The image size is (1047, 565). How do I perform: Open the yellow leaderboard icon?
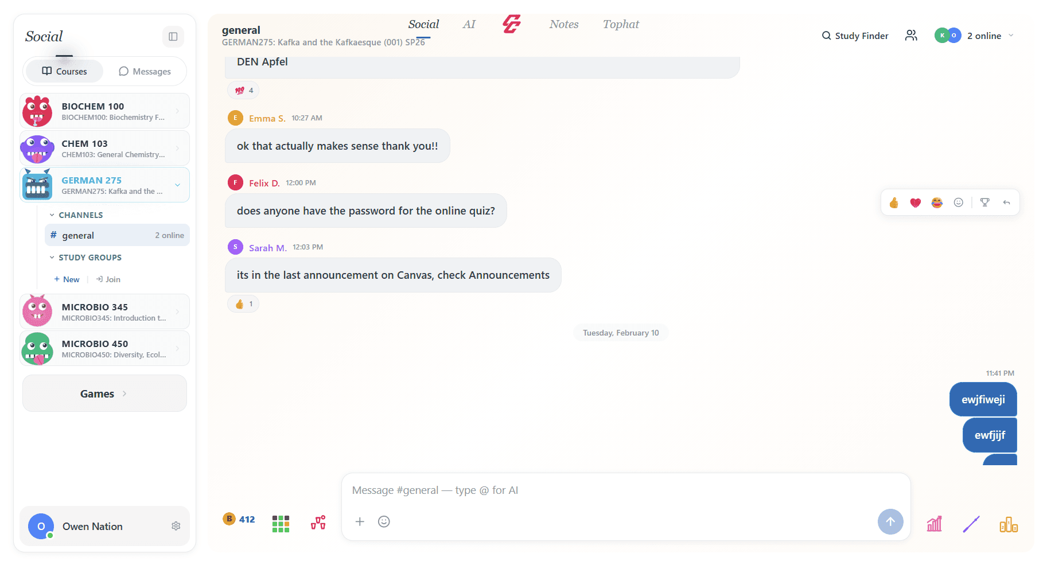pos(1009,523)
